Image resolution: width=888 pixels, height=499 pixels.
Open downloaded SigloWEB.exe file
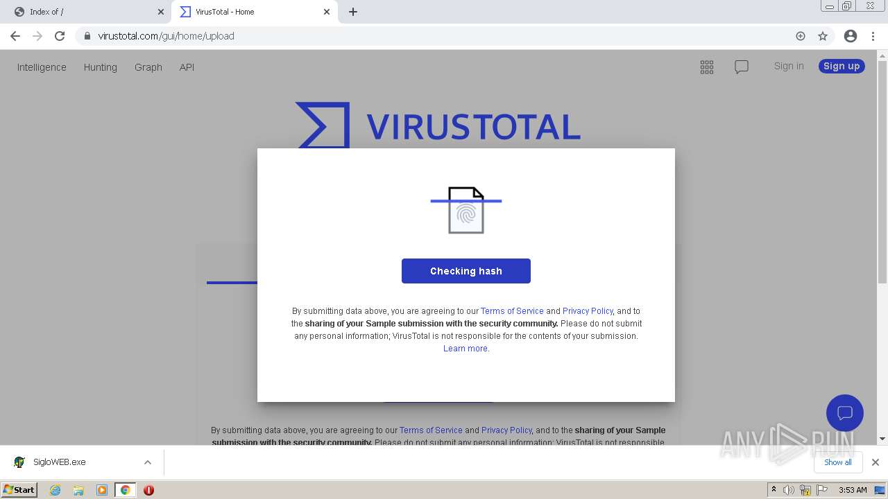point(59,462)
